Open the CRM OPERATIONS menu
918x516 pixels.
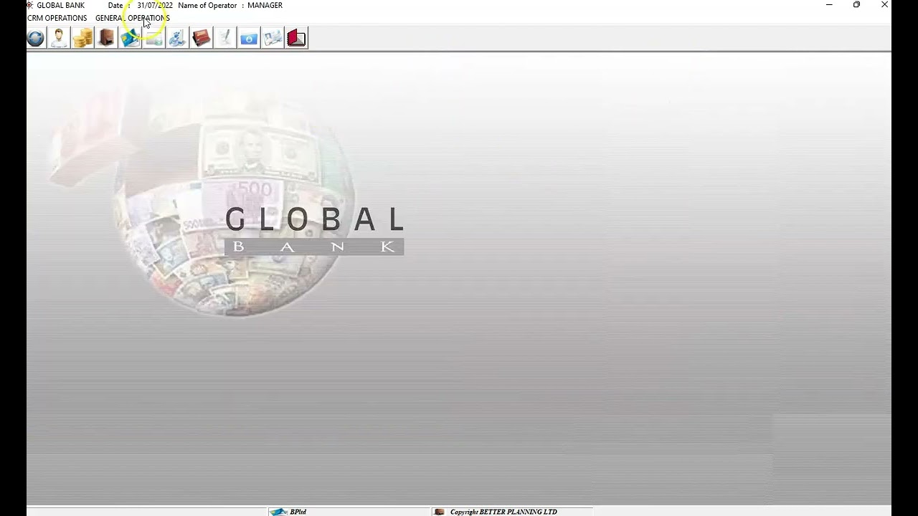point(57,18)
